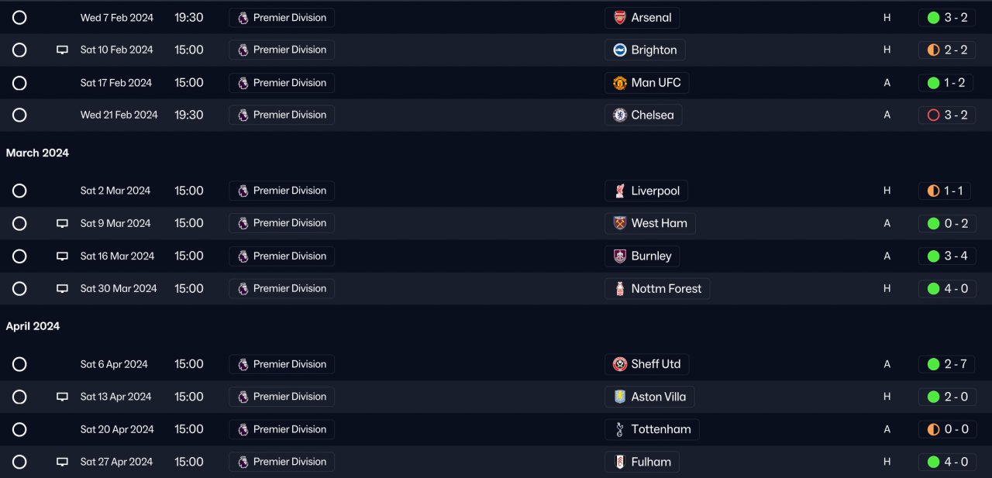Click green win indicator on 2 - 7 result
The width and height of the screenshot is (992, 478).
pos(933,365)
